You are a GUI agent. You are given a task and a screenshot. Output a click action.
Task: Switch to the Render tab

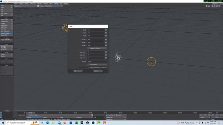tap(39, 4)
